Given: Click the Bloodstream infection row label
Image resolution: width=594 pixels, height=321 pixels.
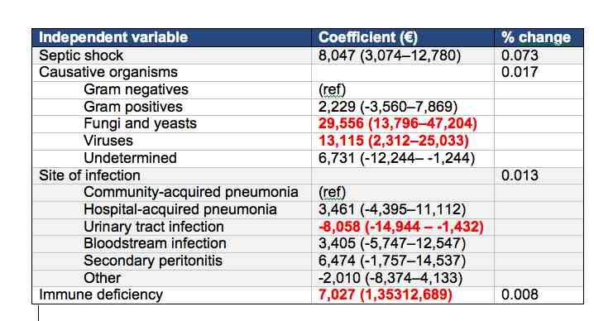Looking at the screenshot, I should click(x=155, y=243).
